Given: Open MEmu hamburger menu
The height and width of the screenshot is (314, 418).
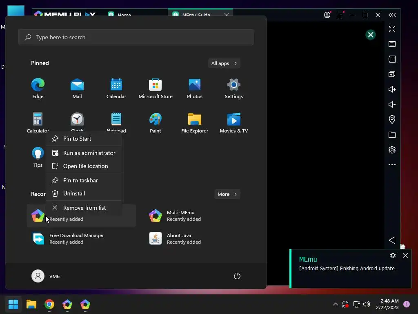Looking at the screenshot, I should pyautogui.click(x=340, y=15).
